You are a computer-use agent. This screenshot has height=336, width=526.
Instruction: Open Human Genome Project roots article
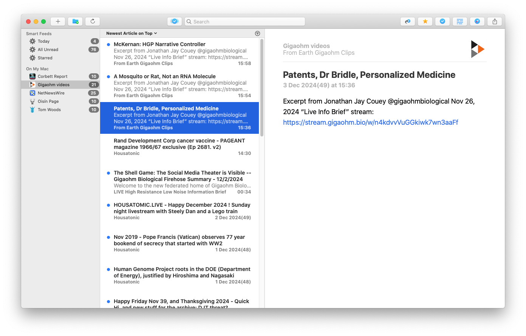[179, 279]
